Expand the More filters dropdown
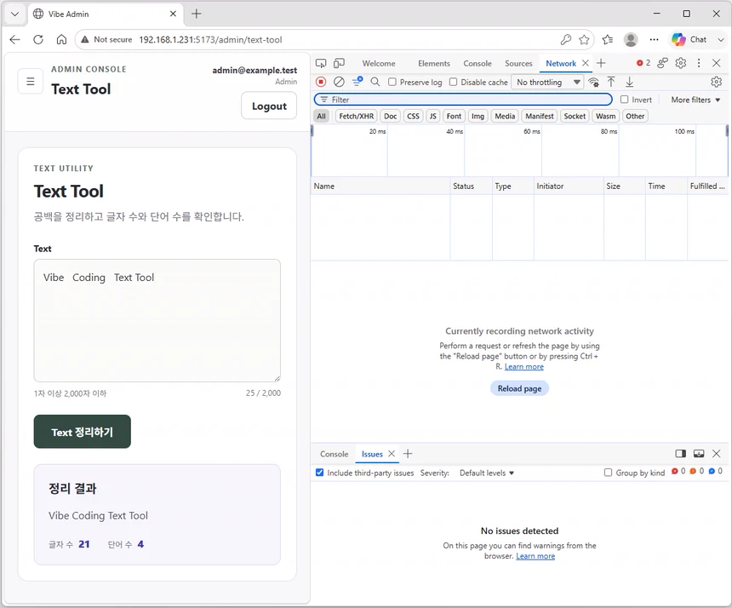 [695, 100]
